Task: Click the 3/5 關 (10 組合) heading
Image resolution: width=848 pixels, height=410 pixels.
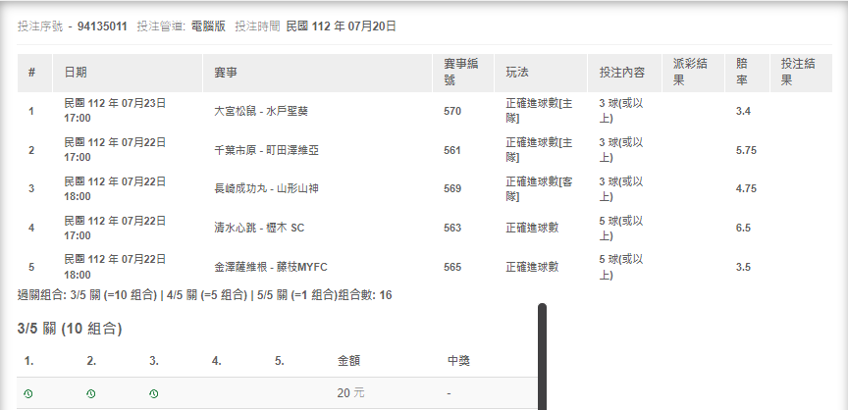Action: [x=70, y=329]
